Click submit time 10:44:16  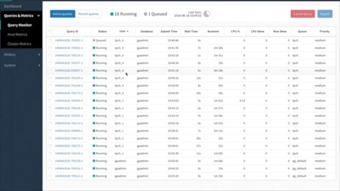click(x=173, y=78)
